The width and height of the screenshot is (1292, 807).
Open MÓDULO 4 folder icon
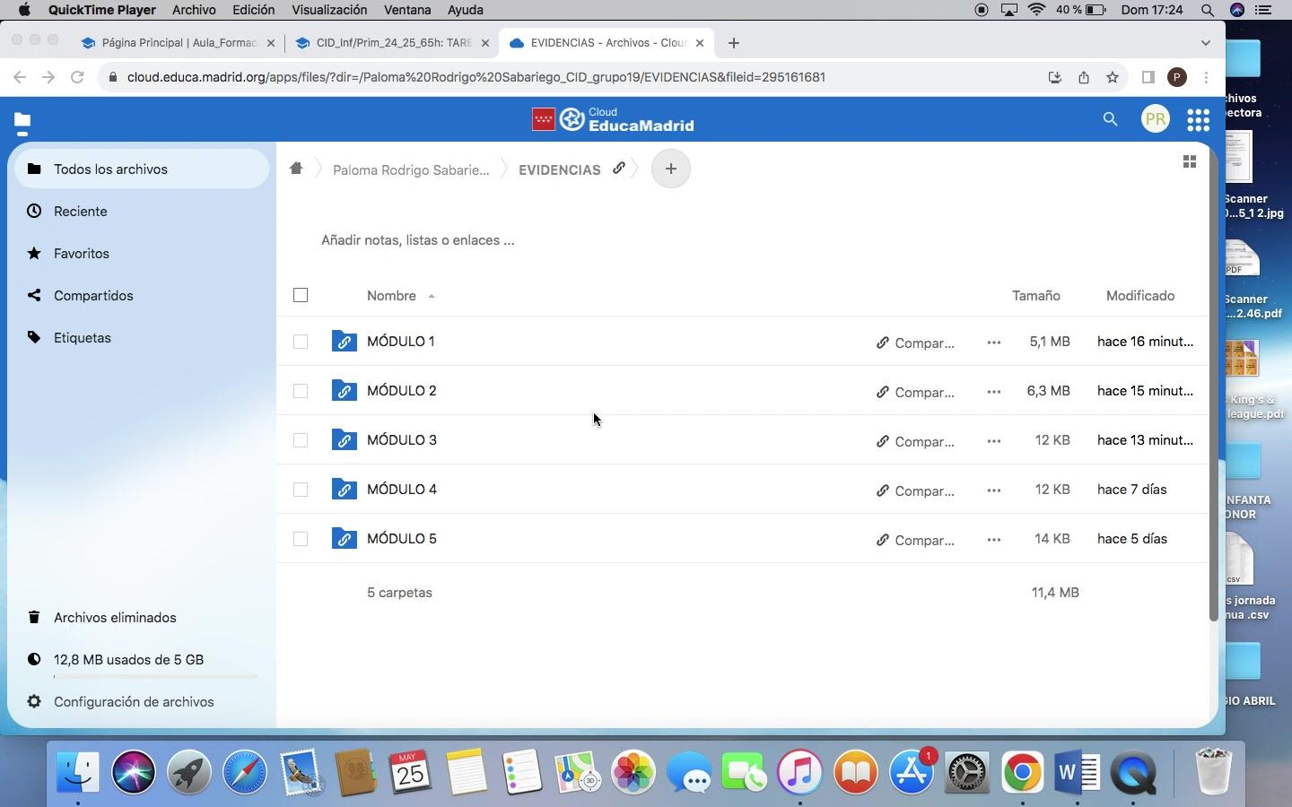[x=345, y=490]
